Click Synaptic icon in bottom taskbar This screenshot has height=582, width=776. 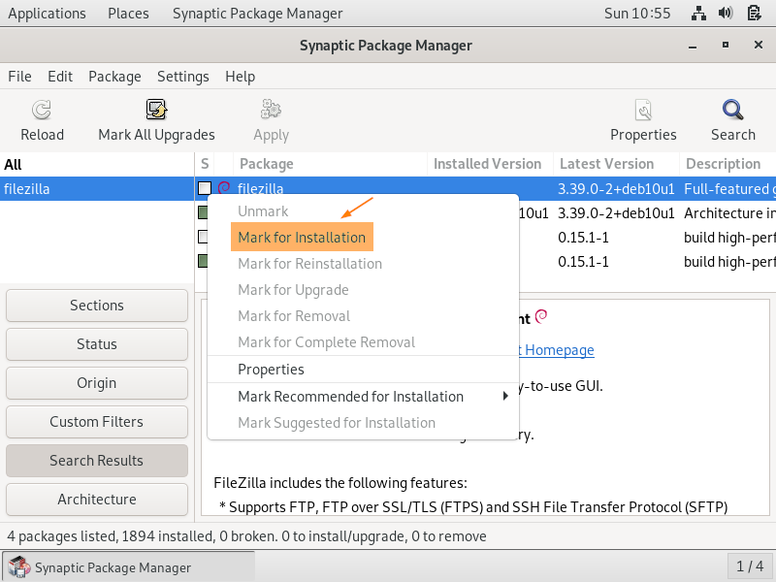coord(19,567)
